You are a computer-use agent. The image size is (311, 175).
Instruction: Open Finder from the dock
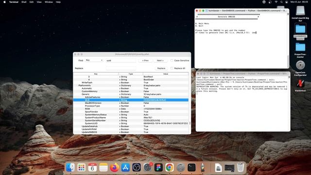point(70,167)
